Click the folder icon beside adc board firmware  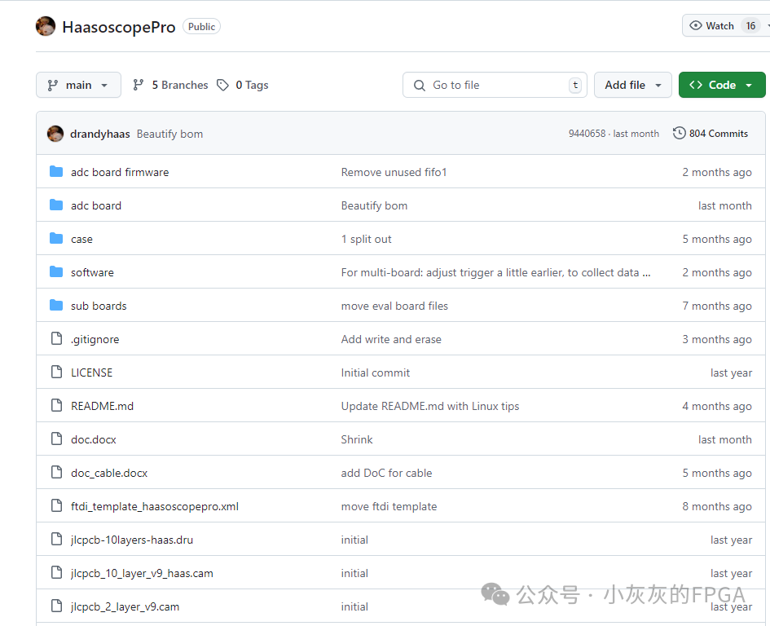coord(56,172)
